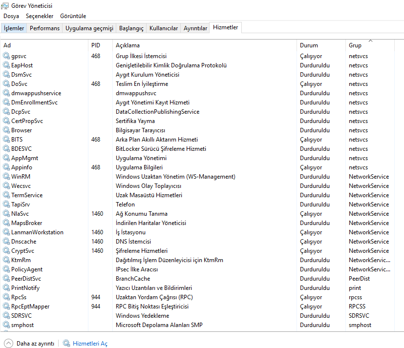Open the Ayrıntılar tab
404x348 pixels.
(195, 28)
